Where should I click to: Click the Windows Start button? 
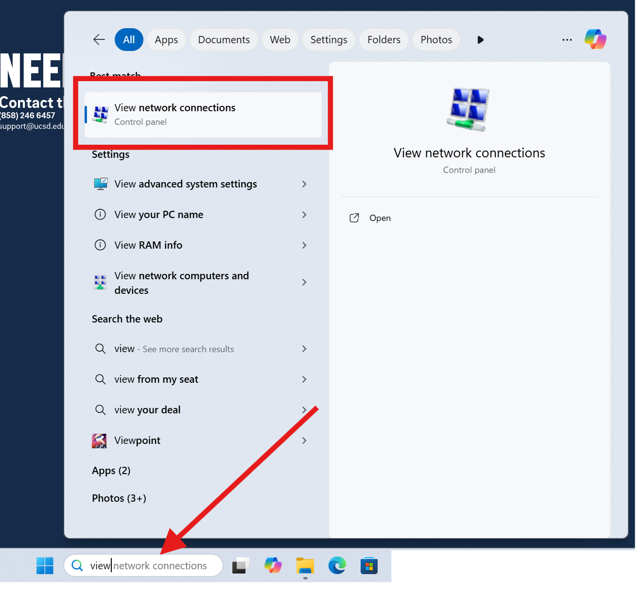coord(45,565)
